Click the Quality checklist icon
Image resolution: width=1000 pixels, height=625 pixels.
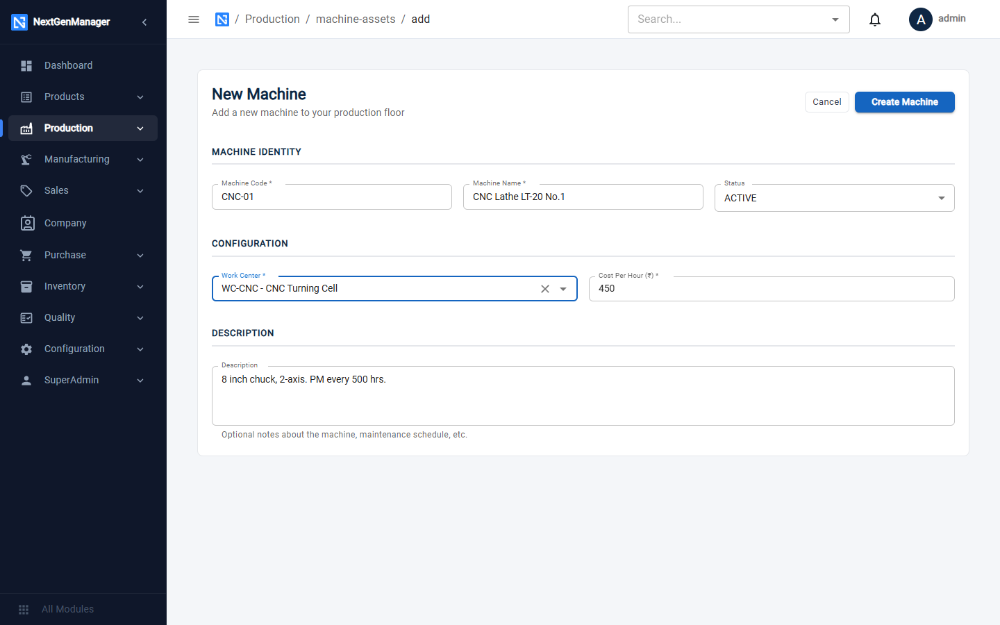pos(26,318)
